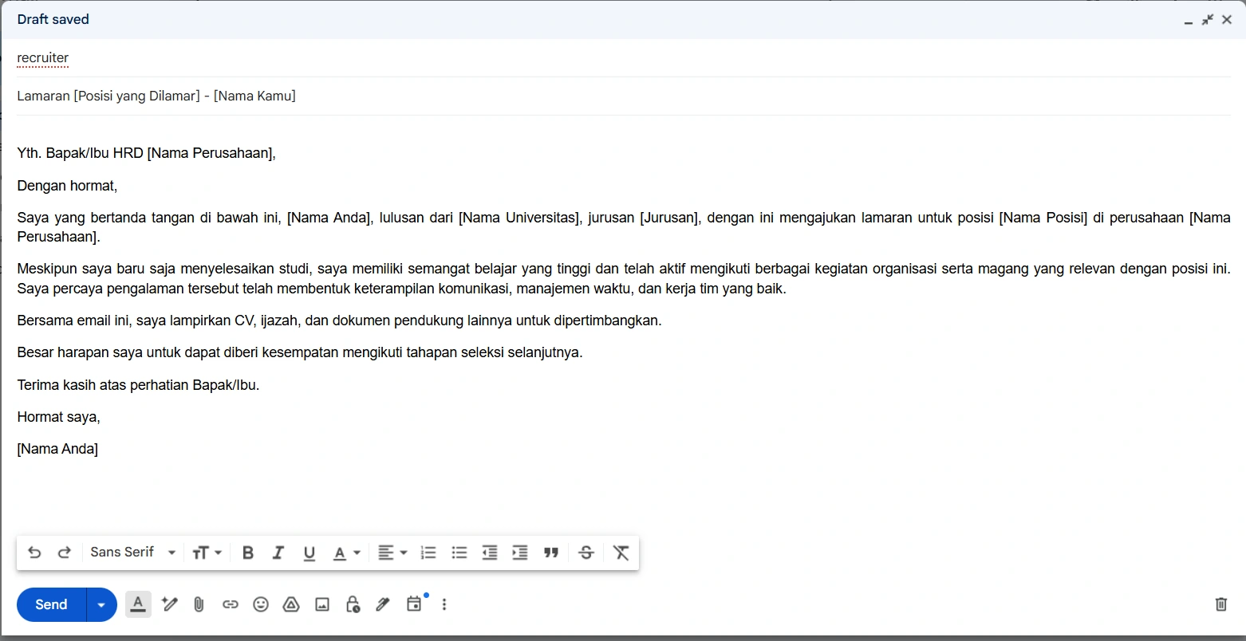
Task: Discard the draft with the trash icon
Action: pos(1220,604)
